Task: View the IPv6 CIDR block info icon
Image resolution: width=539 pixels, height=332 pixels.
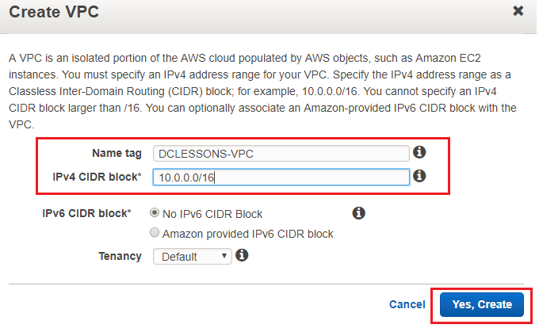Action: [358, 213]
